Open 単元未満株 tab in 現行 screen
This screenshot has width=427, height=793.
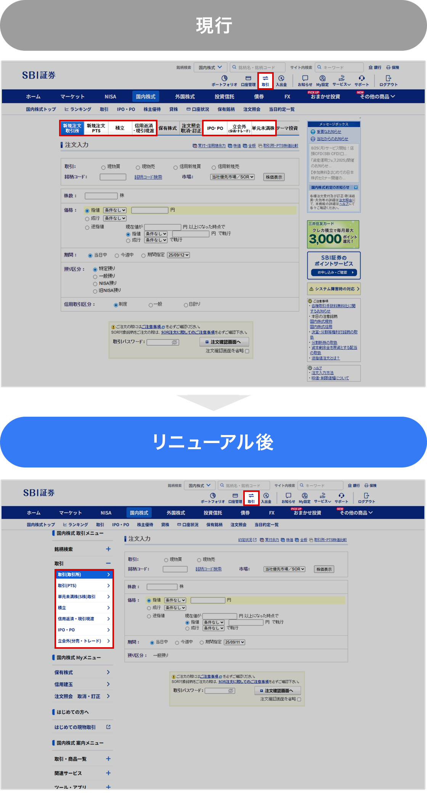click(x=263, y=128)
